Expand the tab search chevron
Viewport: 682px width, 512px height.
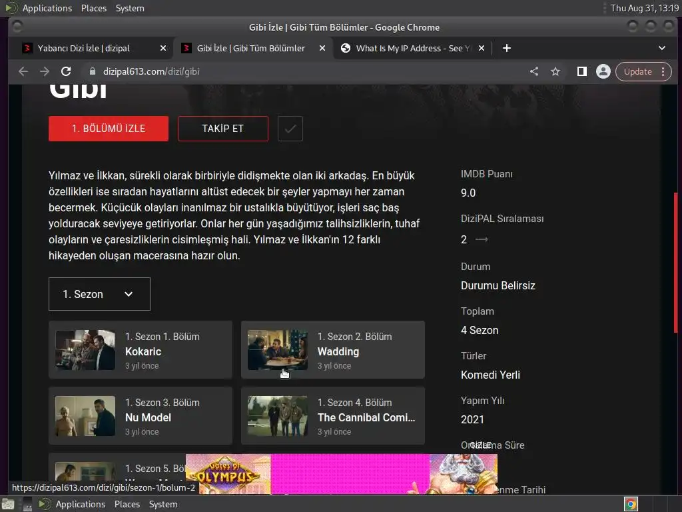(662, 48)
